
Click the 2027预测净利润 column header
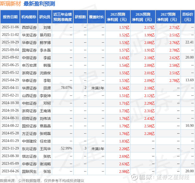tap(168, 17)
